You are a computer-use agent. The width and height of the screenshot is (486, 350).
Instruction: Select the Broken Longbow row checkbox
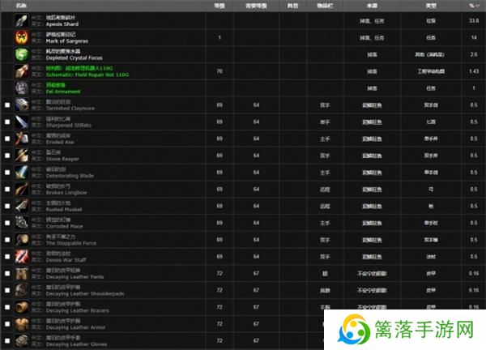point(7,190)
